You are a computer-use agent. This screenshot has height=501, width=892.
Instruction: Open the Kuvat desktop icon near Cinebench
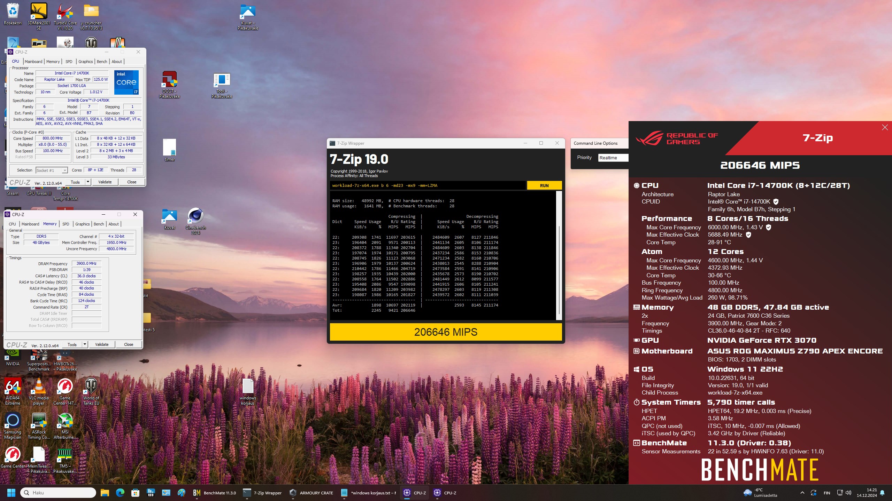pos(169,219)
